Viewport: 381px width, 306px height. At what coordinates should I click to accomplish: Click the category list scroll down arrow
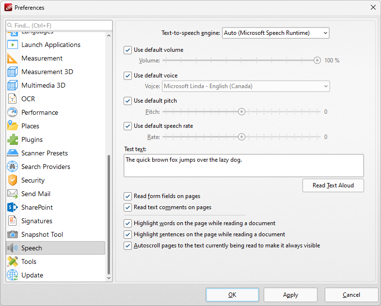[109, 278]
